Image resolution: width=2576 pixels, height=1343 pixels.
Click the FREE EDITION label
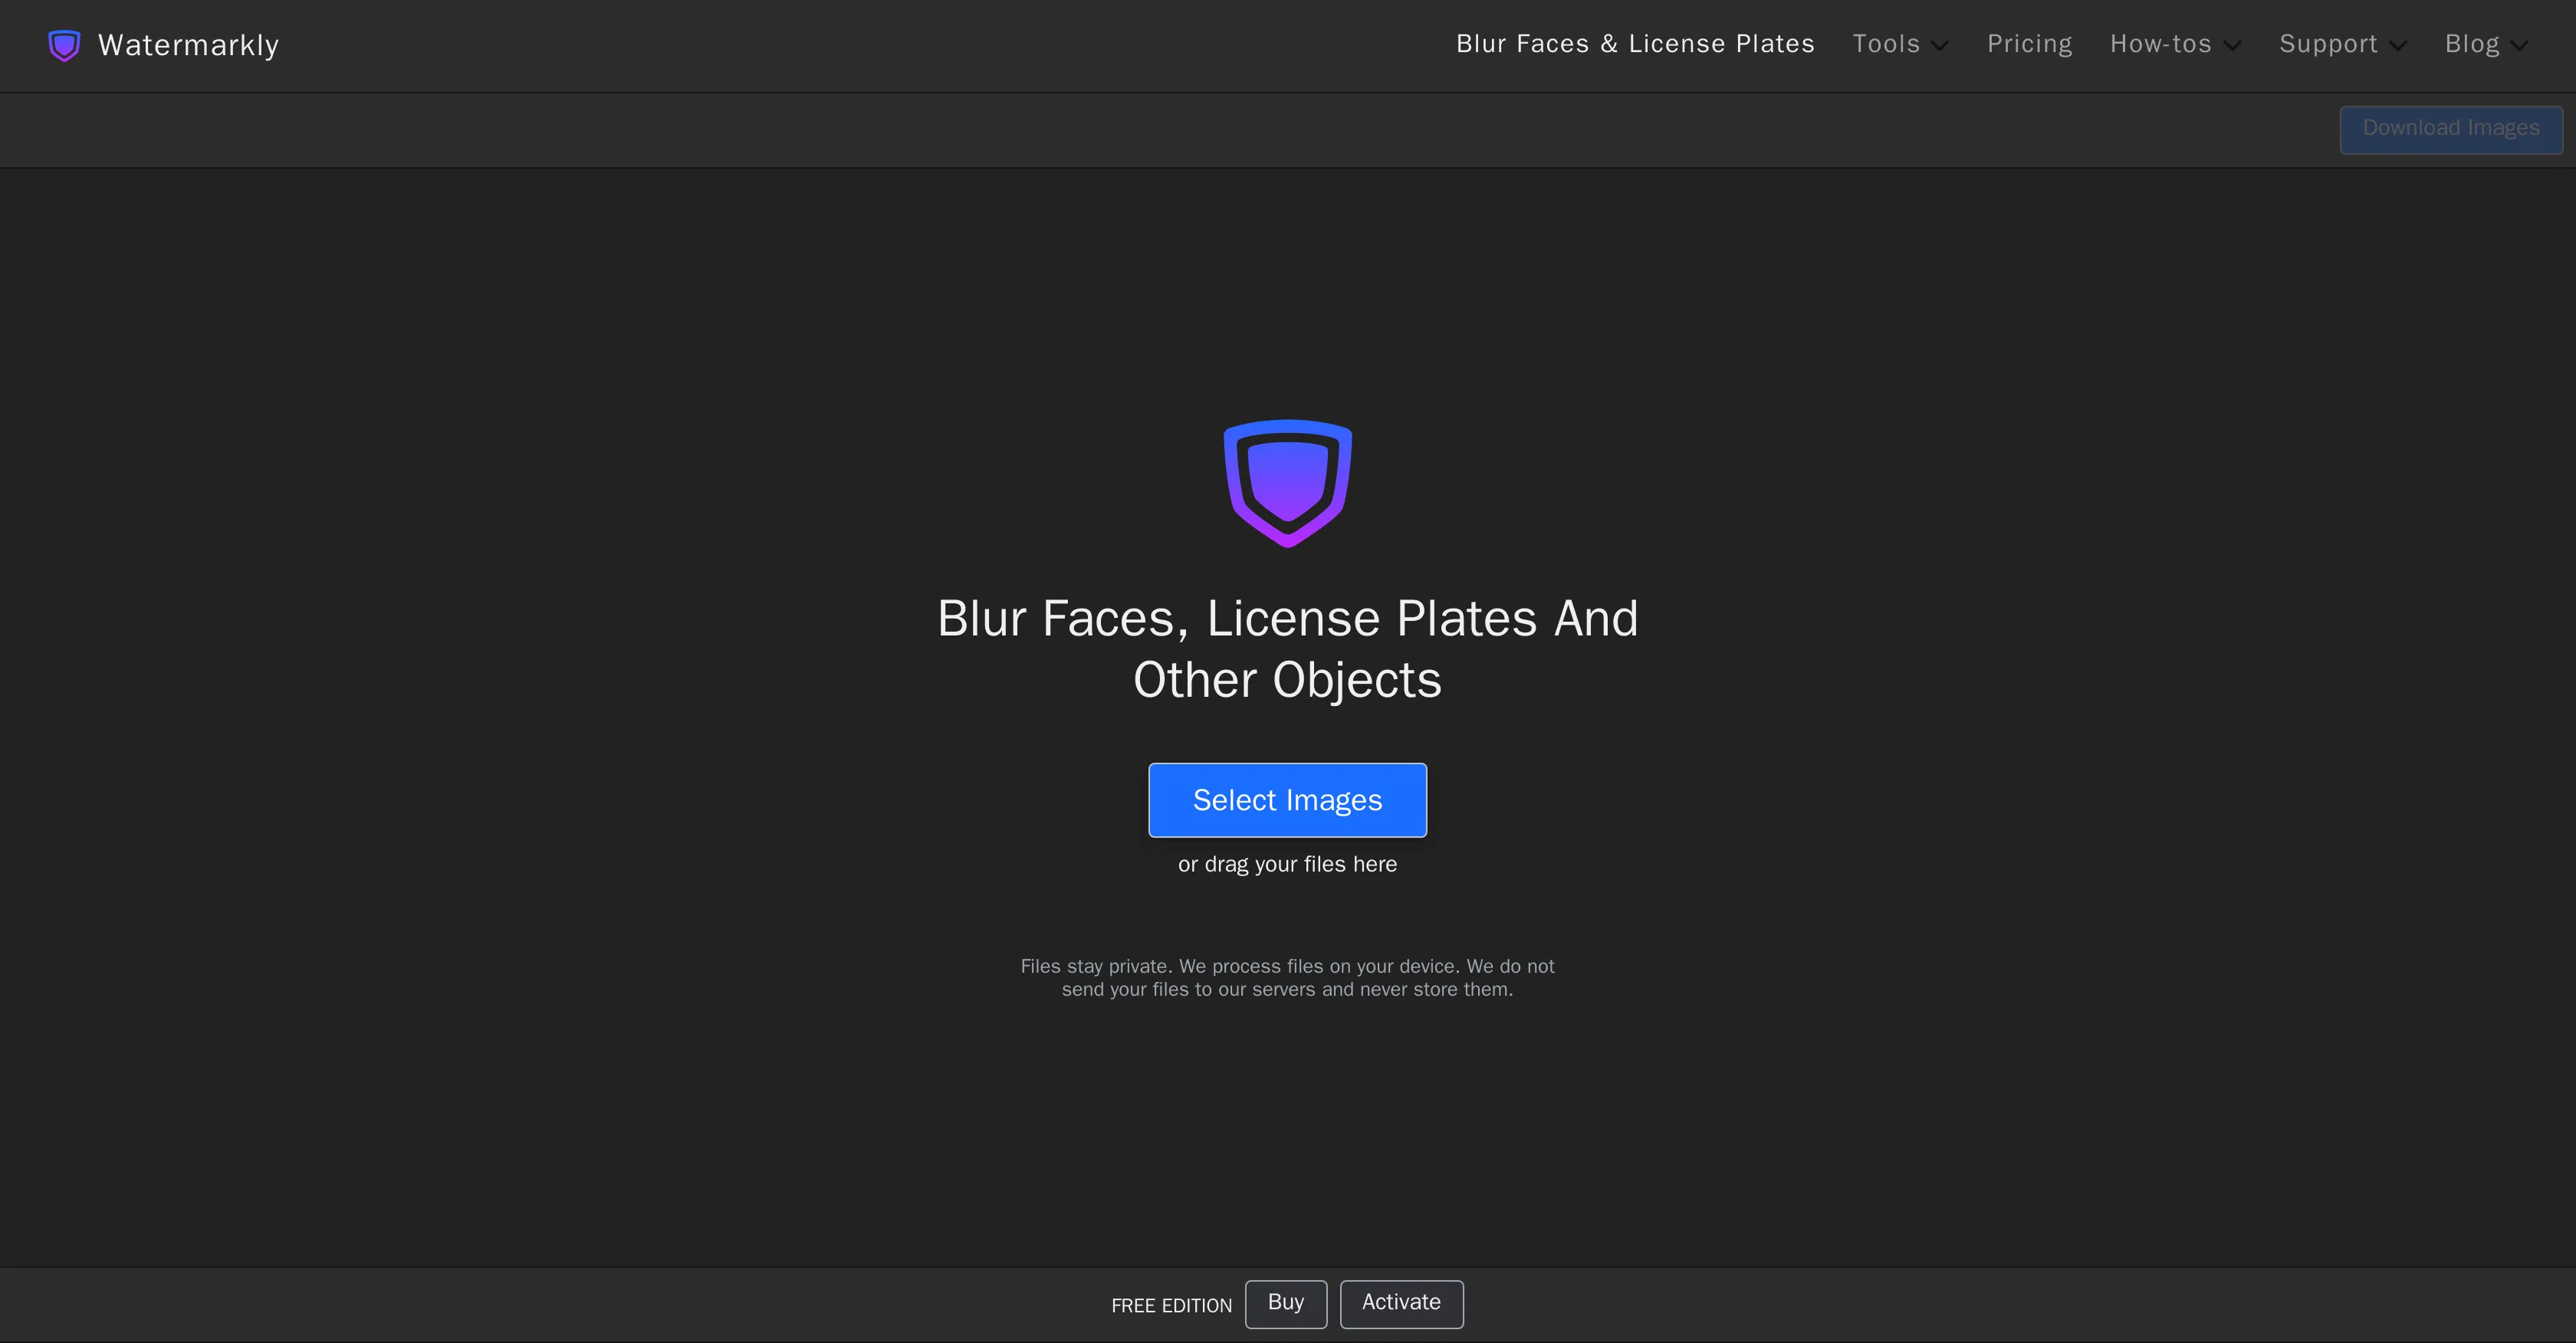click(x=1171, y=1306)
